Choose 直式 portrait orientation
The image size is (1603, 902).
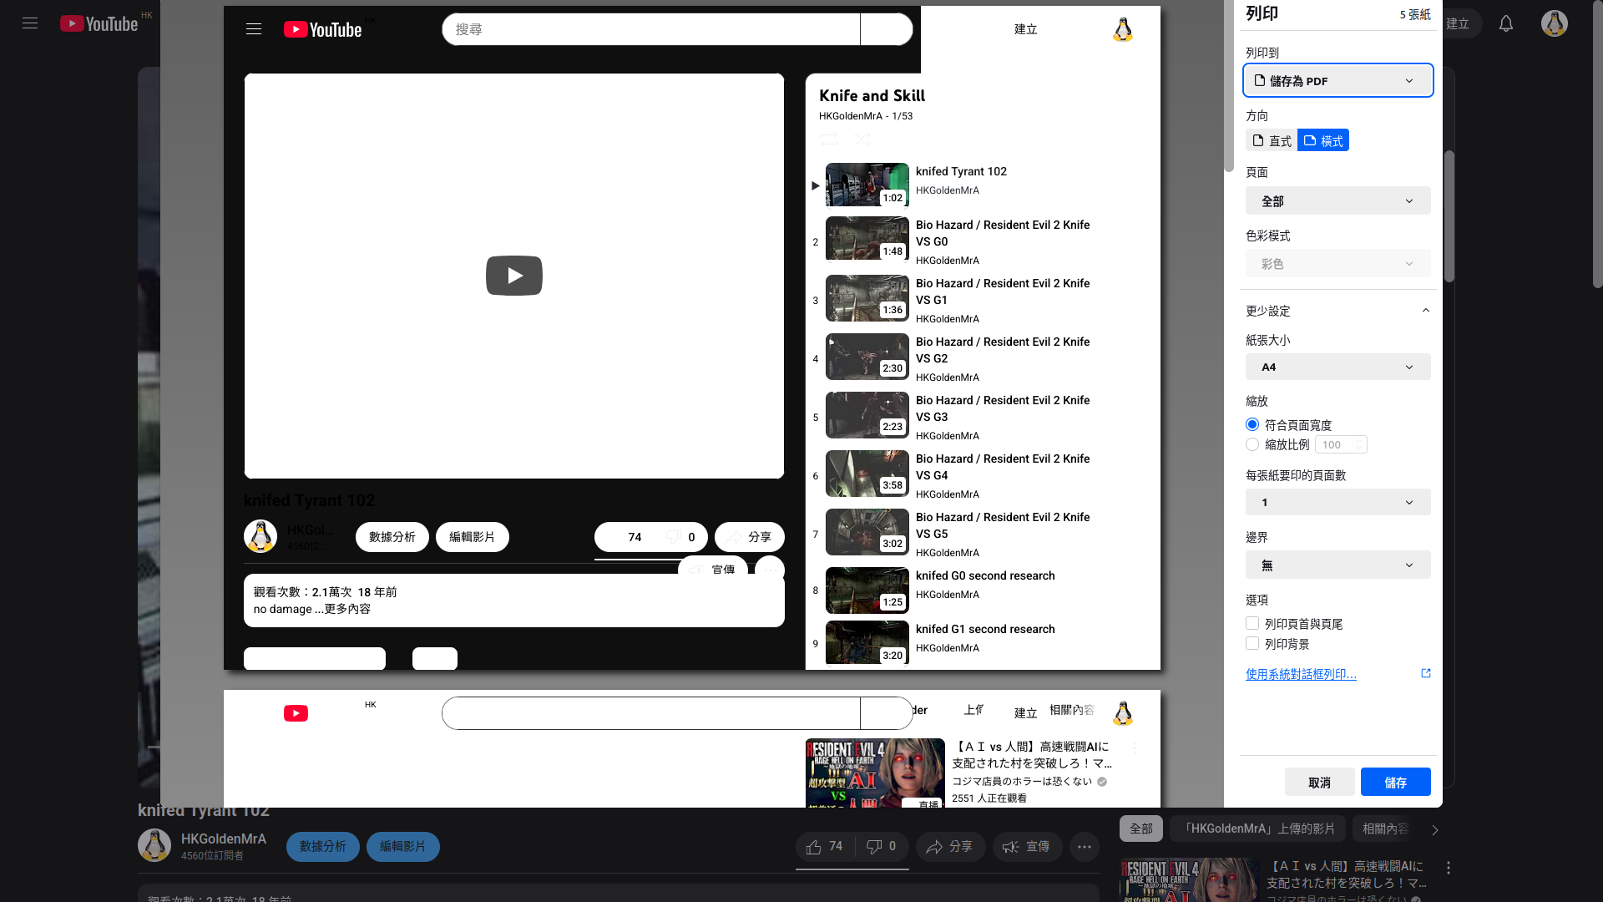point(1272,140)
